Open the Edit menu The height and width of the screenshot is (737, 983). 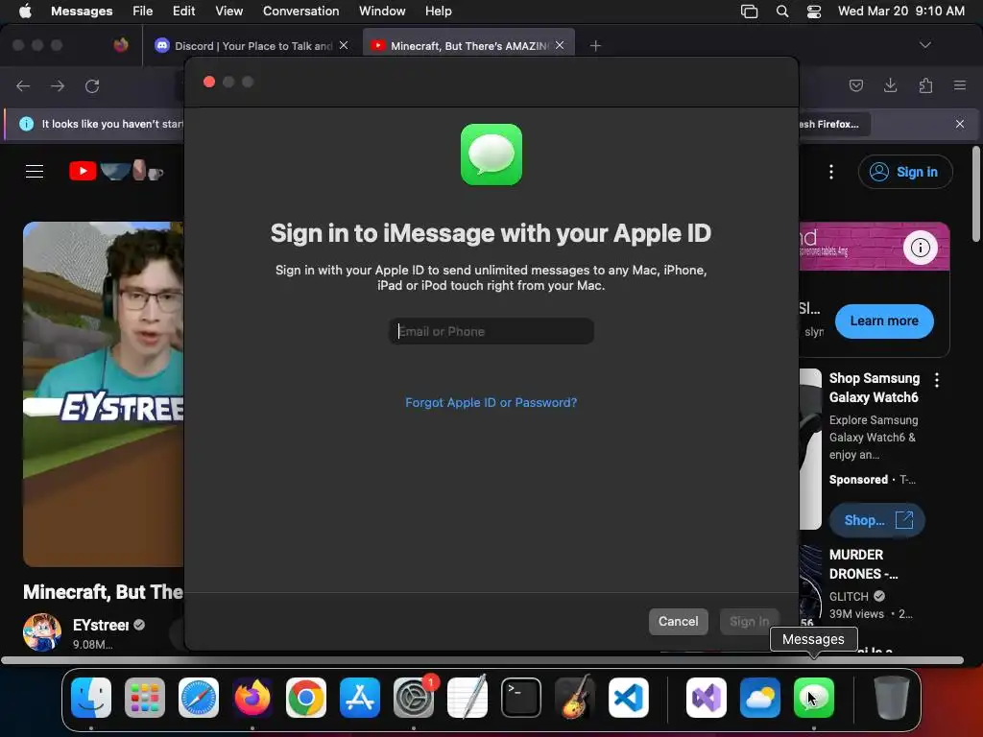(183, 12)
